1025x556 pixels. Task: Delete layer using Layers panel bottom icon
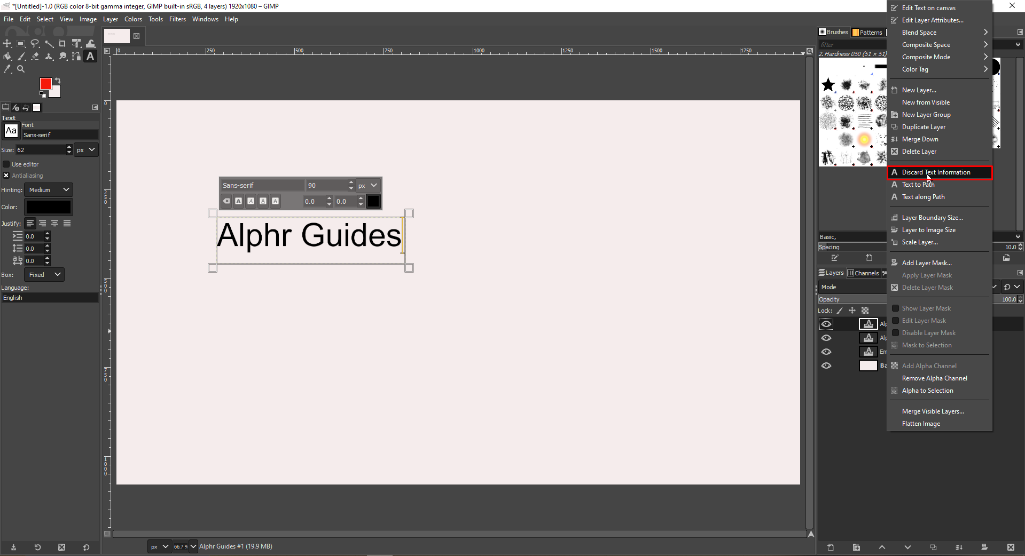(1011, 547)
